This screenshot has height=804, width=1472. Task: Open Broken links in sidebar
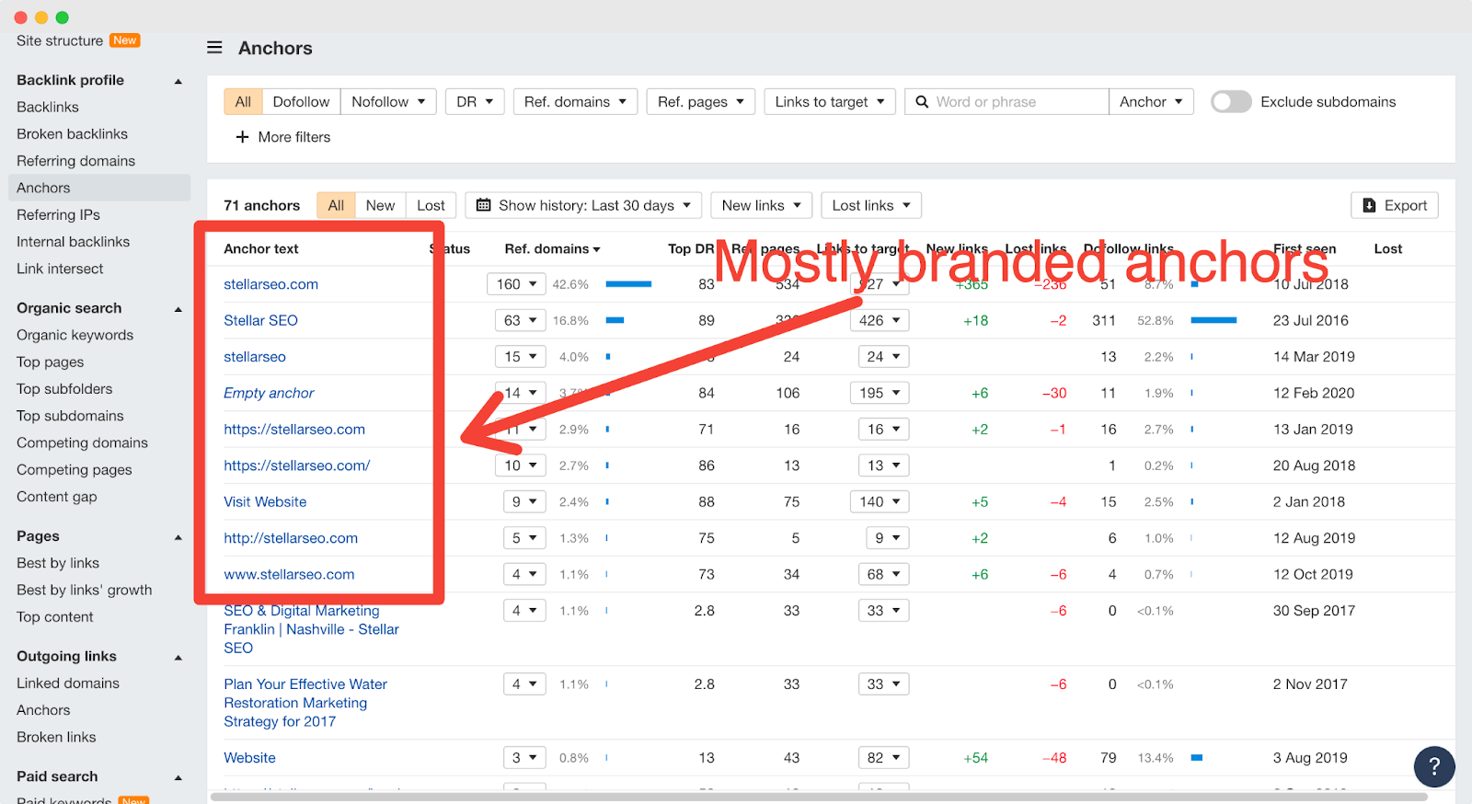coord(56,737)
